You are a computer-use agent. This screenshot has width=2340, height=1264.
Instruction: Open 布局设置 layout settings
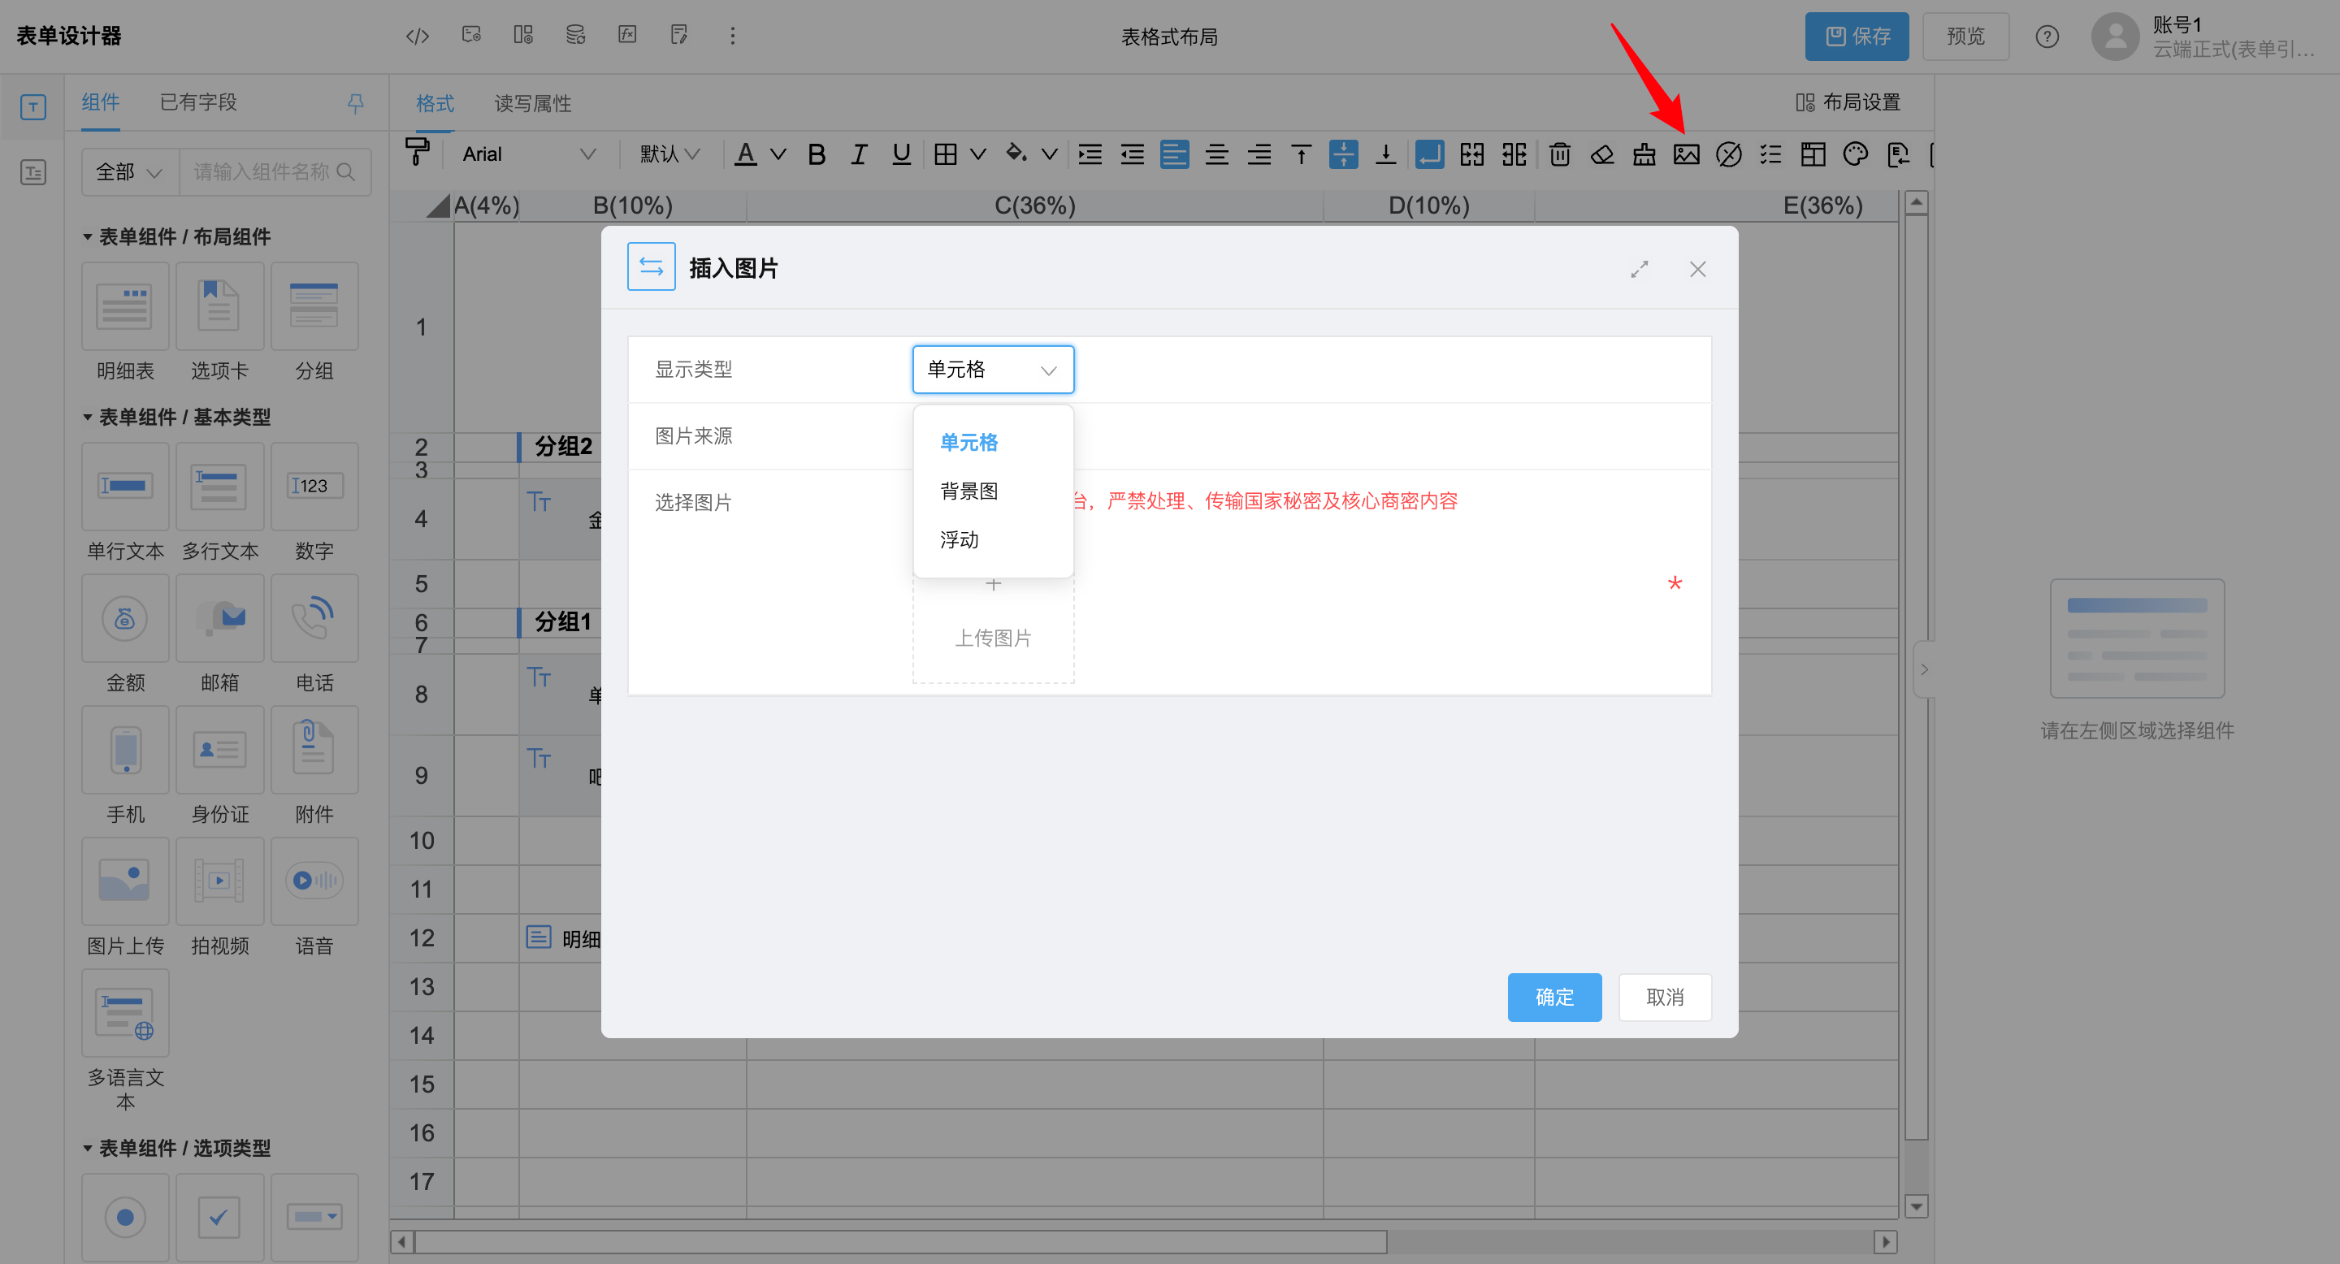pos(1848,102)
